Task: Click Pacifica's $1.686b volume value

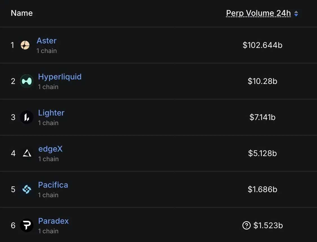Action: 262,189
